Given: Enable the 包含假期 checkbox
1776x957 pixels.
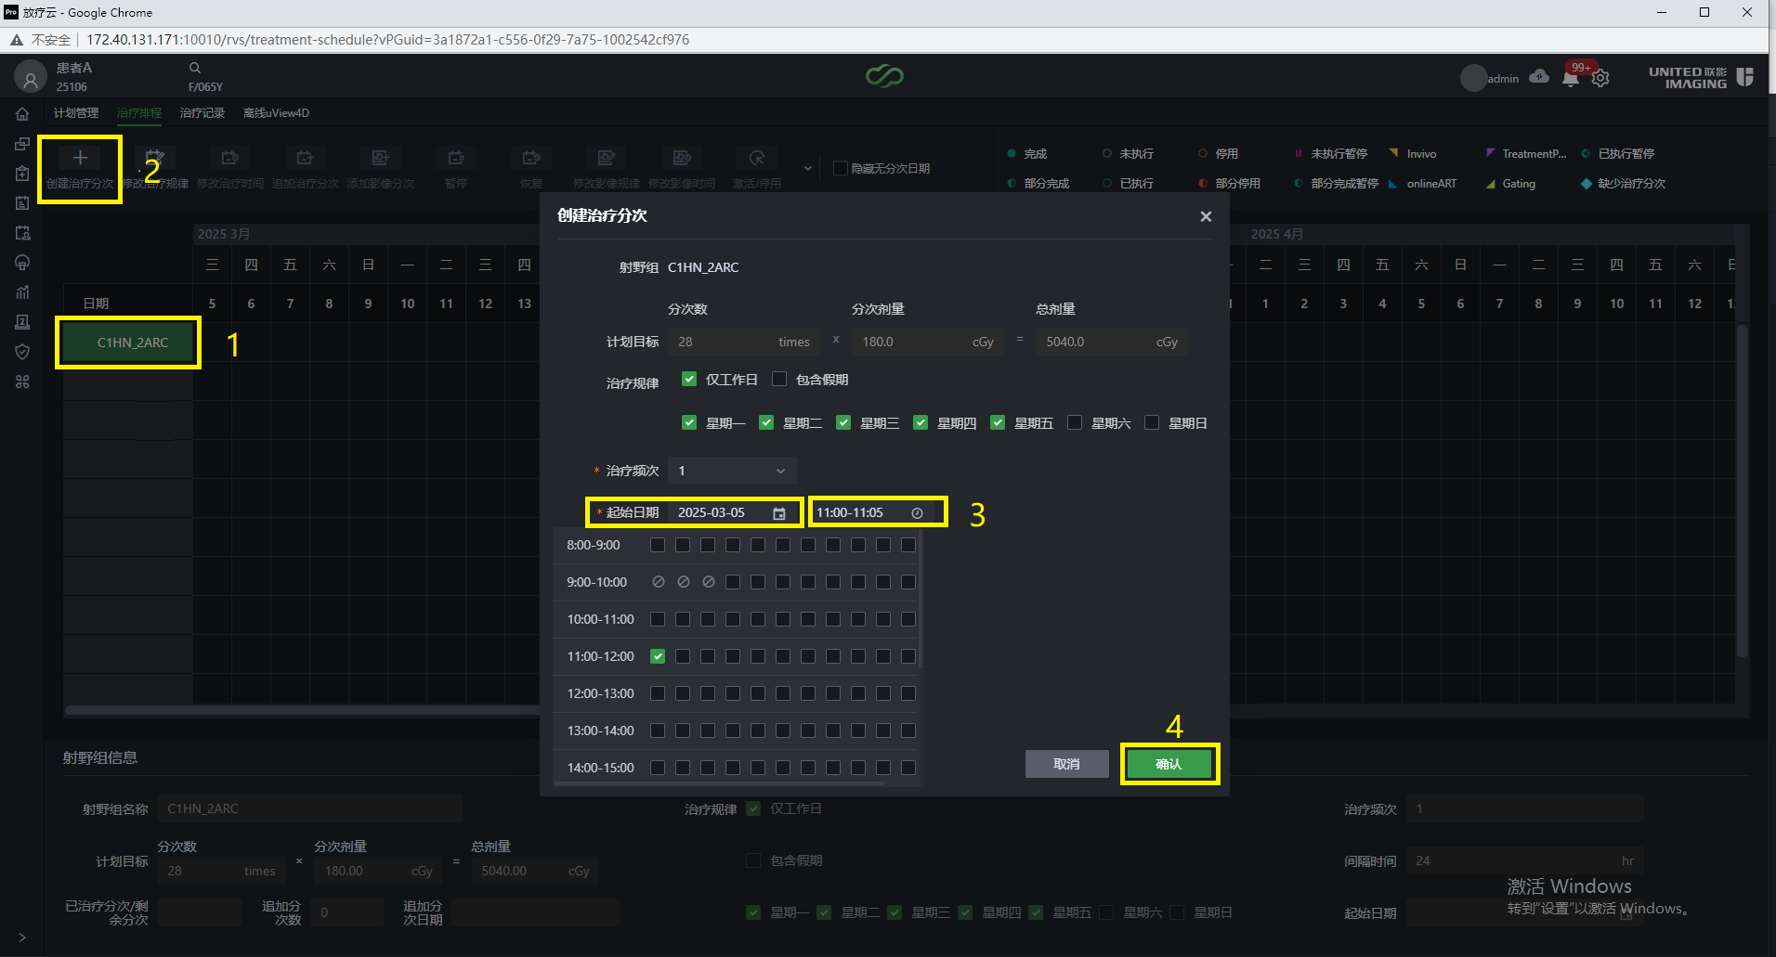Looking at the screenshot, I should pyautogui.click(x=779, y=379).
